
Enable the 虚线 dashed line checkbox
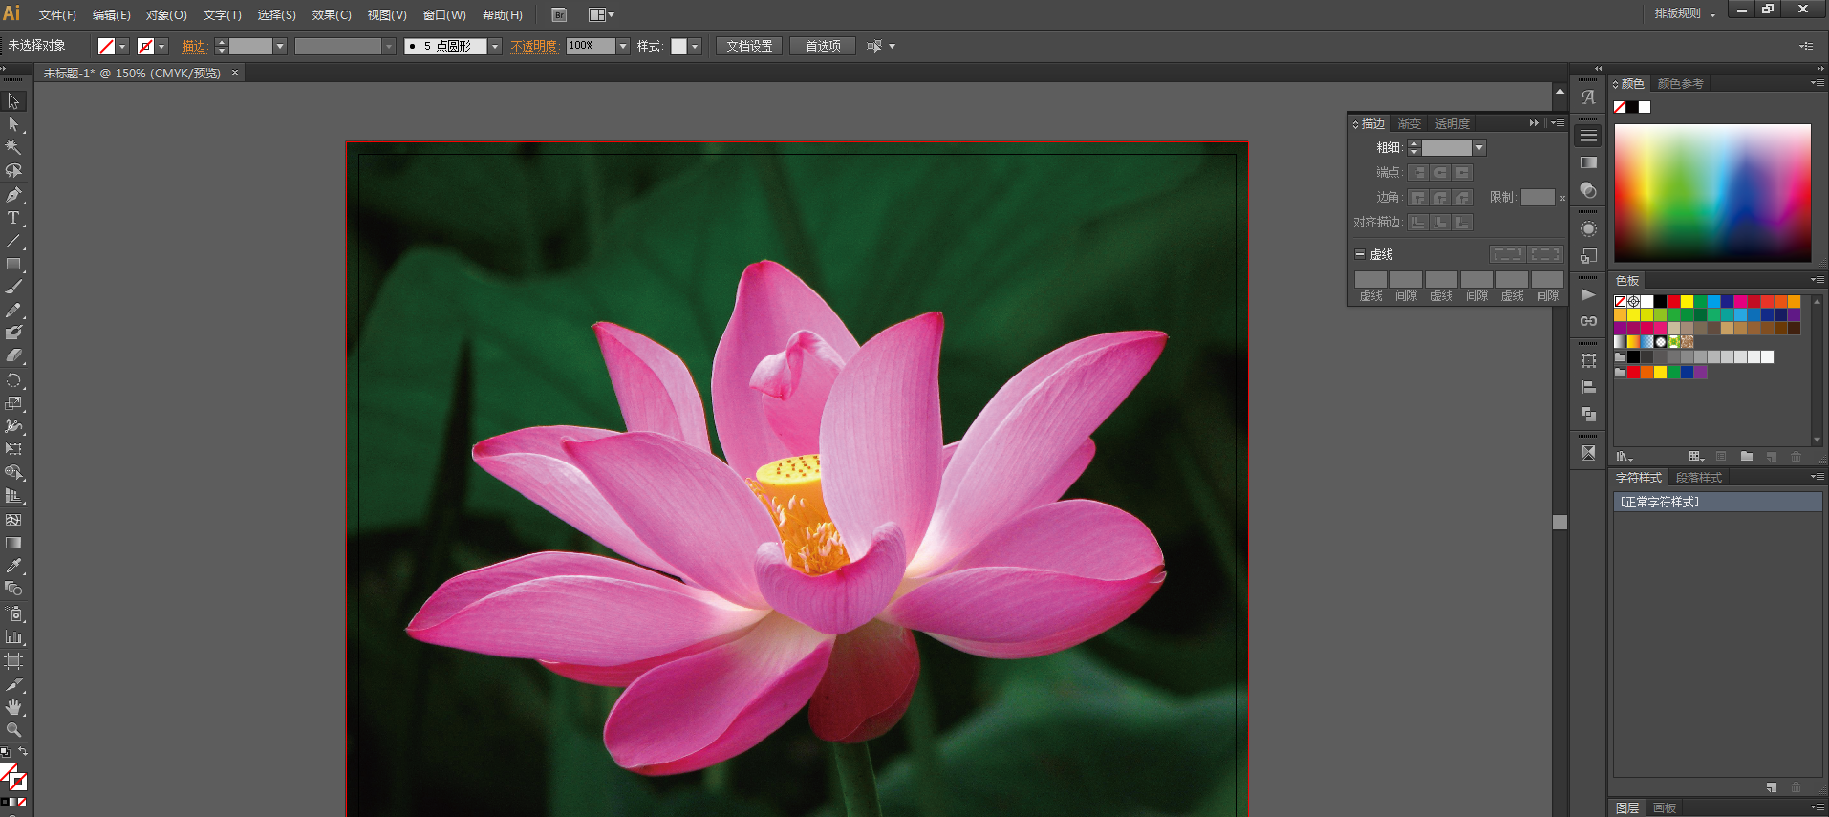click(1359, 254)
